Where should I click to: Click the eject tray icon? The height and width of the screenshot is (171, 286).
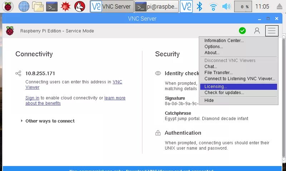click(x=280, y=6)
